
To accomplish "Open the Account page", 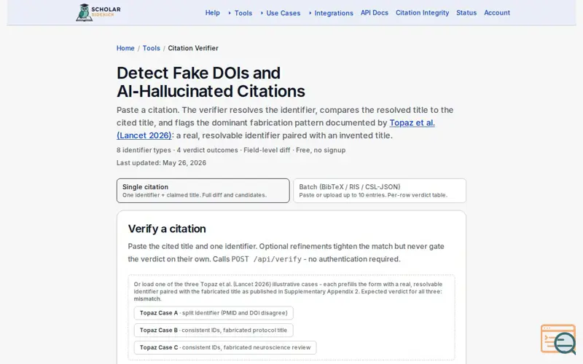I will (497, 12).
